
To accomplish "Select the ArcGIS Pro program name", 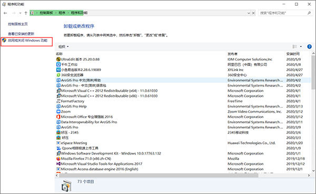I will 70,127.
